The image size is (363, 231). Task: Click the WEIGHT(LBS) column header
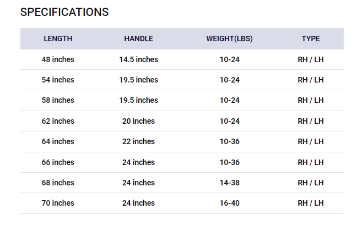pyautogui.click(x=230, y=39)
